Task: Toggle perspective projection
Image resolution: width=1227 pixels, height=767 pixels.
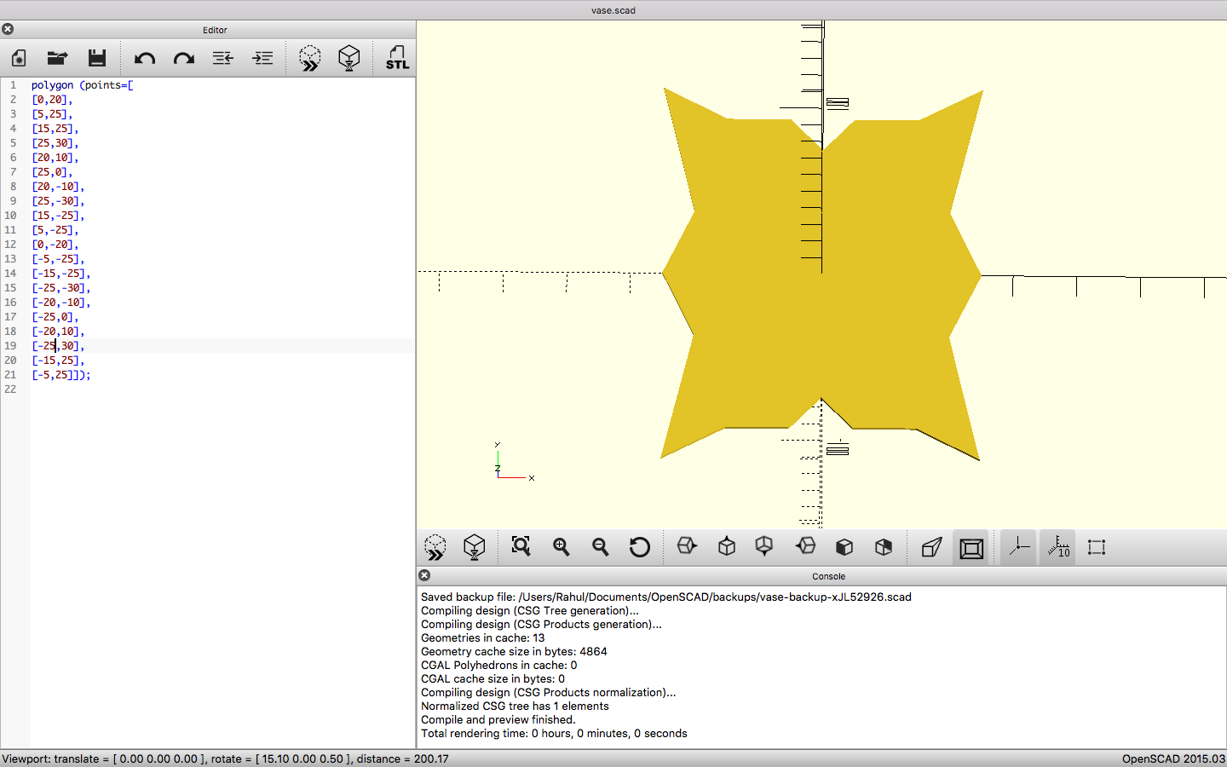Action: (932, 547)
